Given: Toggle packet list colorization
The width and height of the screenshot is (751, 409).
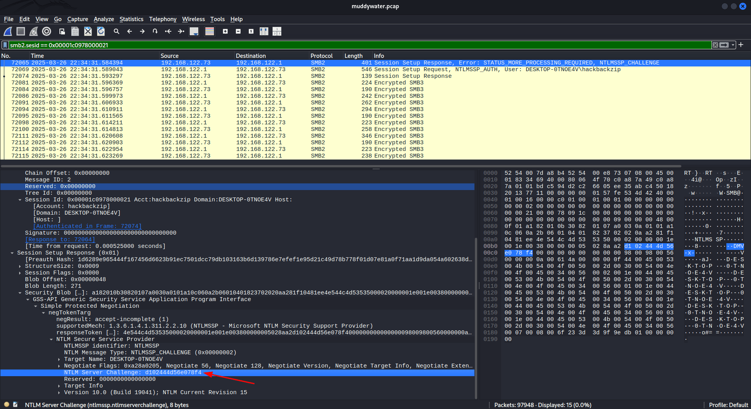Looking at the screenshot, I should (210, 31).
